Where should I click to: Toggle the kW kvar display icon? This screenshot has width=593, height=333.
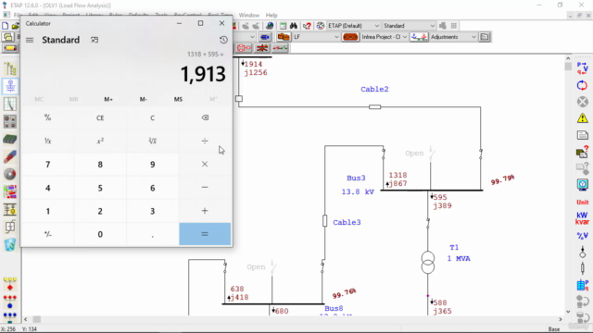pyautogui.click(x=583, y=218)
